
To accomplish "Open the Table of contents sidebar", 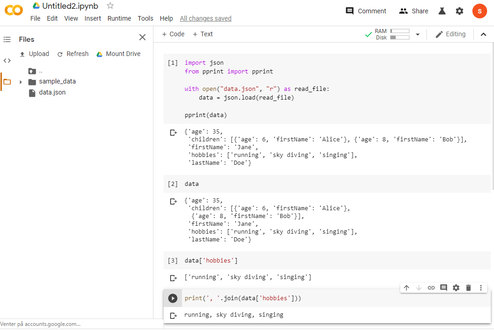I will tap(7, 39).
